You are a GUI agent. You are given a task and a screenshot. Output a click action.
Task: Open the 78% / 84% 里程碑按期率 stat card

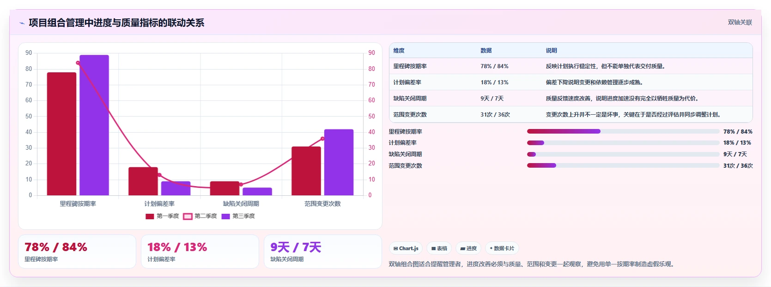pos(77,252)
